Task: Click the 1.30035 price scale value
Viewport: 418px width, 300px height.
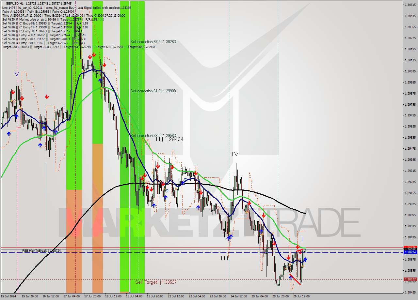Action: coord(410,71)
